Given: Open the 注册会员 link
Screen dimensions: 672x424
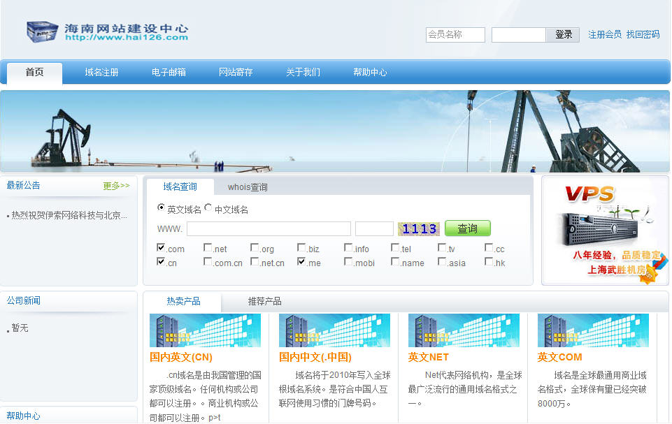Looking at the screenshot, I should 604,35.
